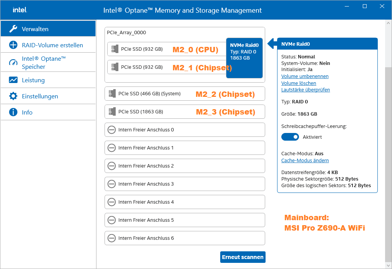
Task: Click the Volume löschen link
Action: point(299,83)
